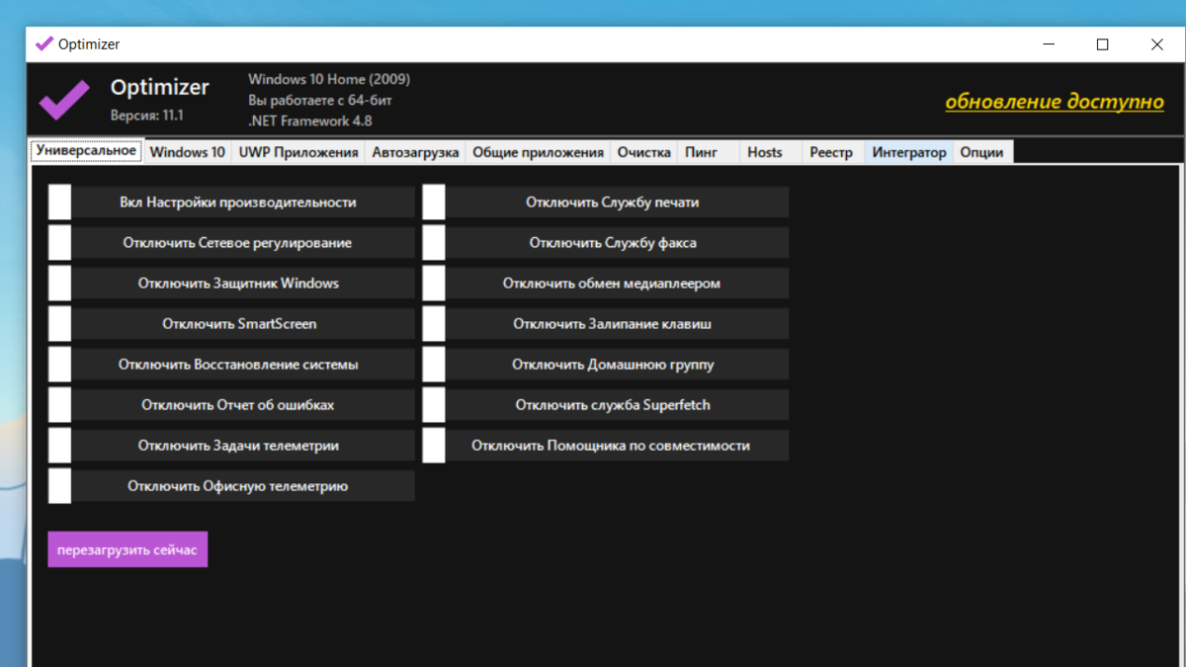Image resolution: width=1186 pixels, height=667 pixels.
Task: Toggle checkbox for Отключить Восстановление системы
Action: 60,365
